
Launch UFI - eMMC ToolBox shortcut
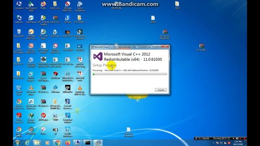click(43, 48)
